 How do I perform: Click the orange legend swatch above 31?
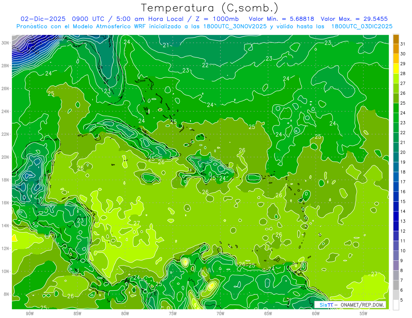coord(396,39)
